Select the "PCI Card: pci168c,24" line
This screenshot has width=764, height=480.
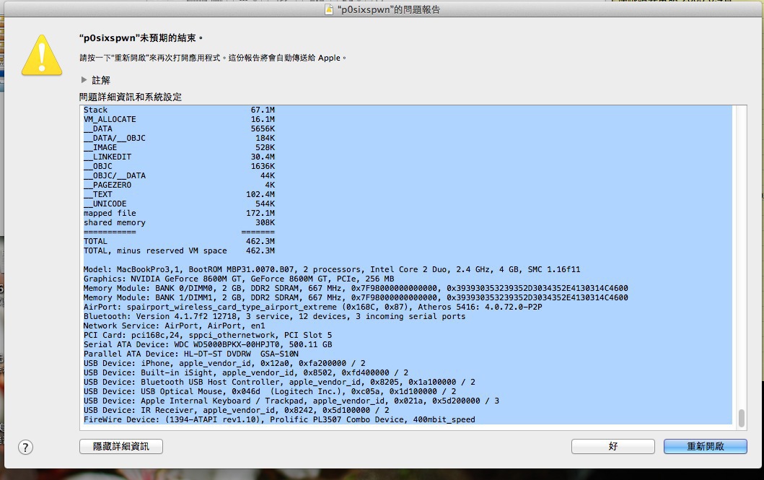click(208, 335)
